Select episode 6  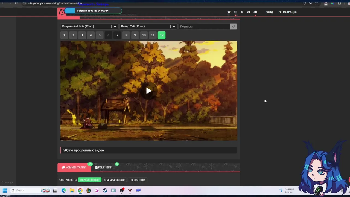point(108,35)
